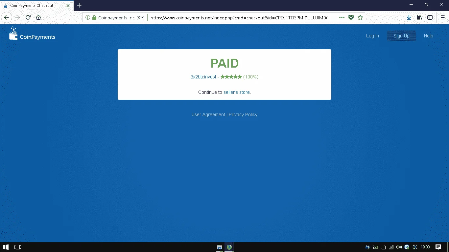The width and height of the screenshot is (449, 252).
Task: Open the Wi-Fi network tray icon
Action: (391, 247)
